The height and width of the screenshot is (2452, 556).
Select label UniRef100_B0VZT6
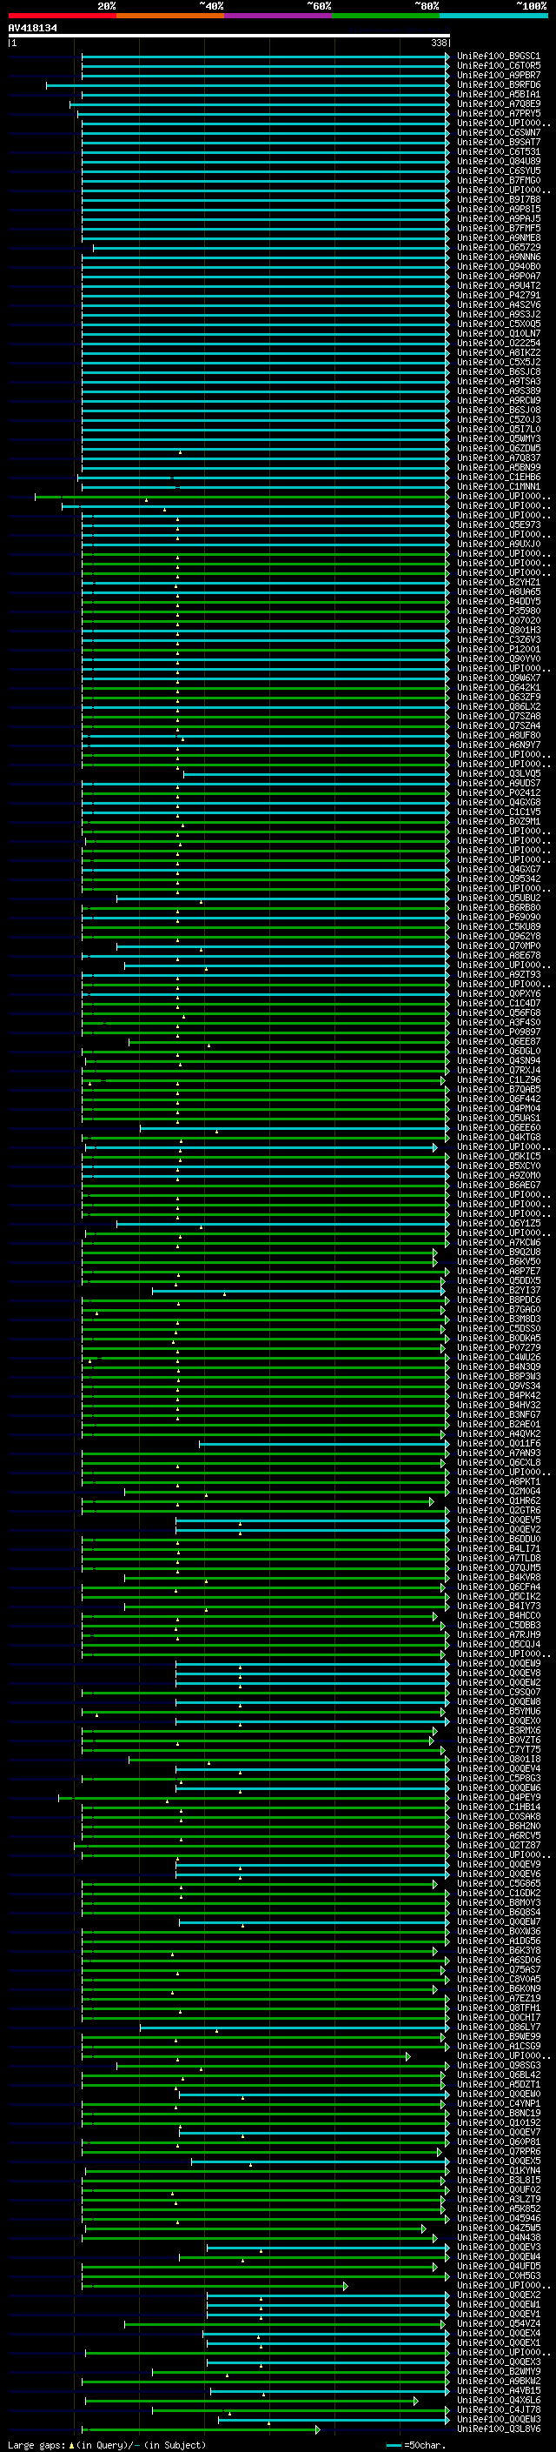(x=498, y=1740)
